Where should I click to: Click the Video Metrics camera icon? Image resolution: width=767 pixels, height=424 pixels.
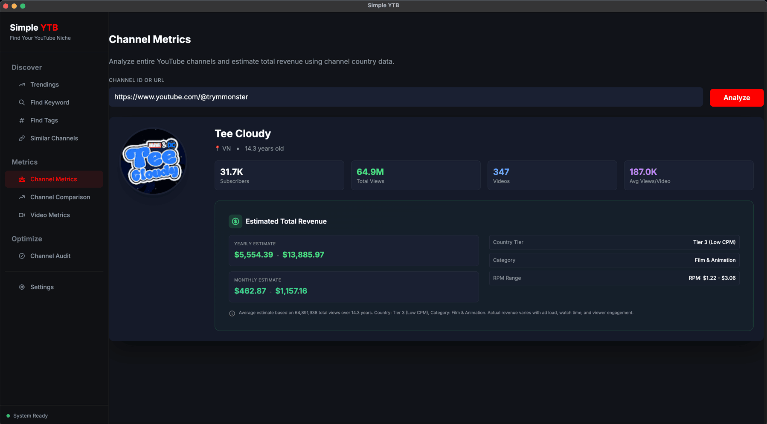[x=22, y=215]
